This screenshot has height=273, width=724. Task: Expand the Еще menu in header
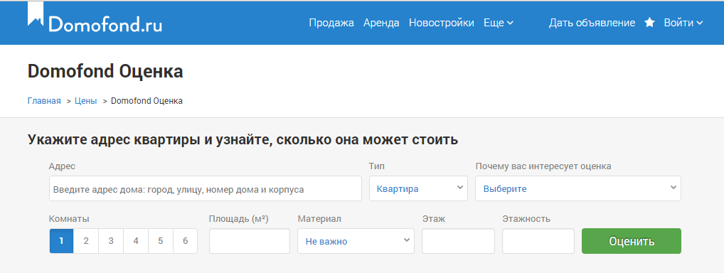tap(499, 23)
